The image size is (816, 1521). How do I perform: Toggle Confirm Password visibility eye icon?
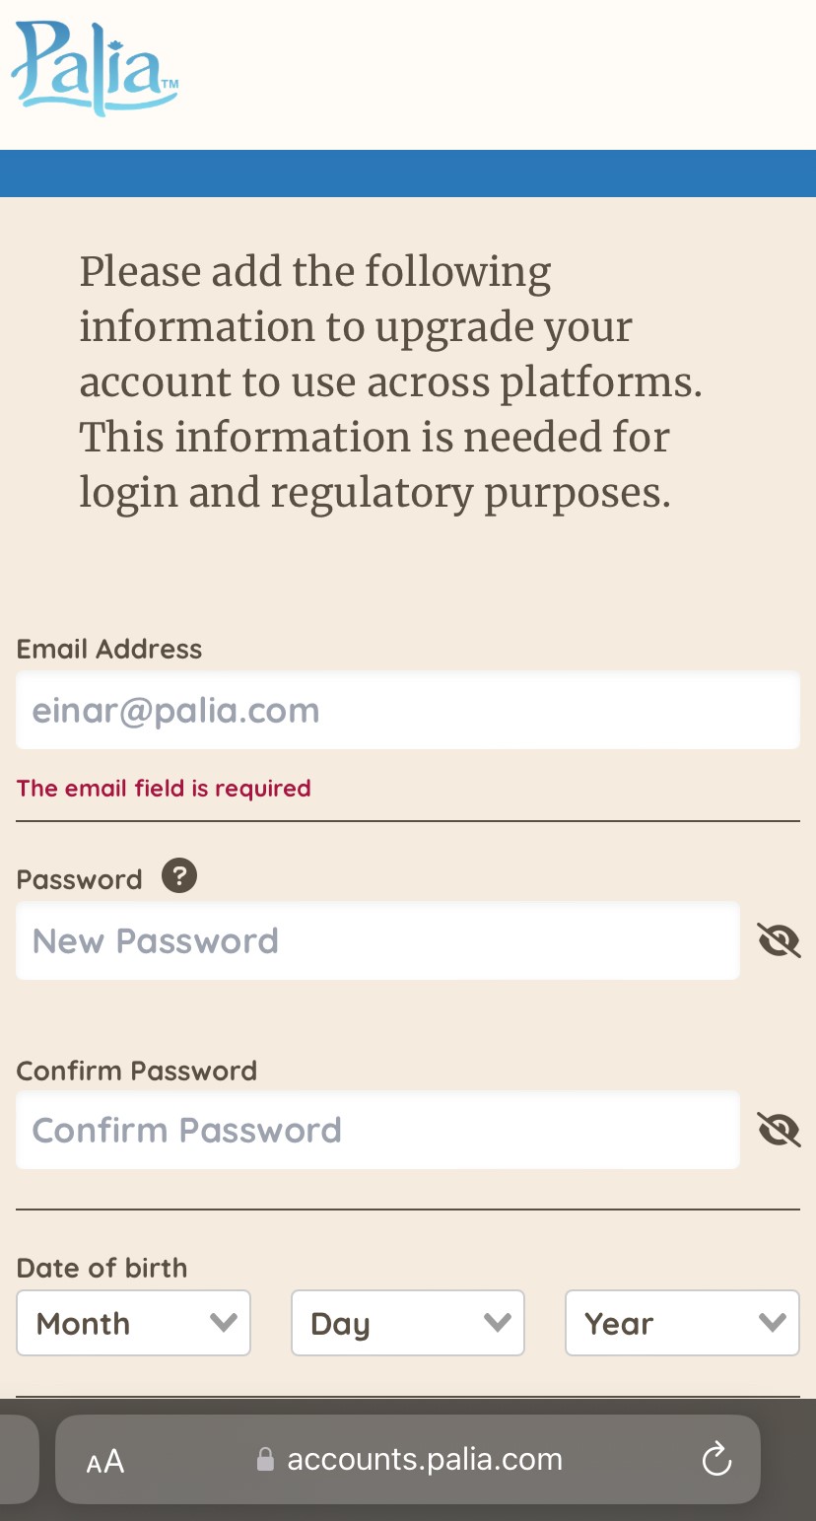779,1130
